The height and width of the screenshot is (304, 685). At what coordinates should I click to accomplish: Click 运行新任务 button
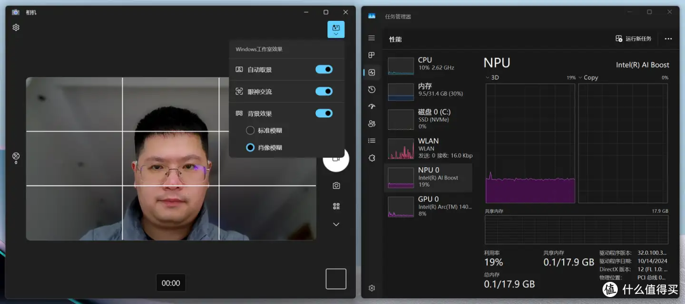point(634,39)
